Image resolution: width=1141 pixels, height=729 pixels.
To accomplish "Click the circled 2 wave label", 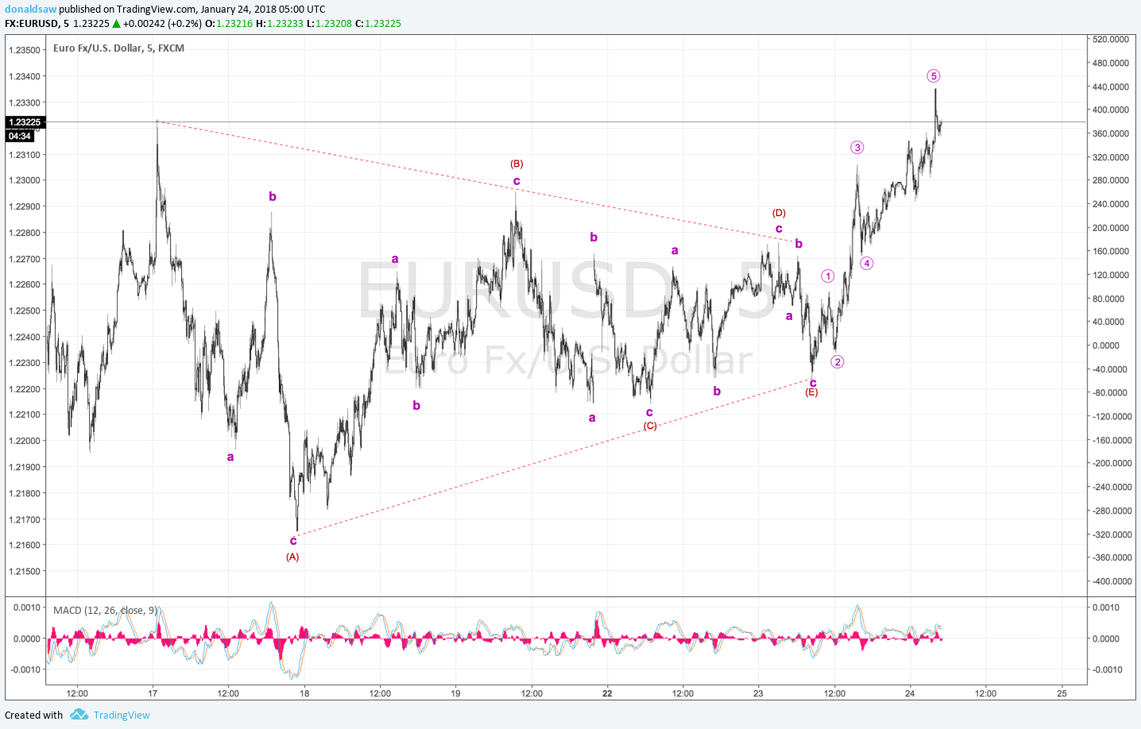I will (x=837, y=362).
